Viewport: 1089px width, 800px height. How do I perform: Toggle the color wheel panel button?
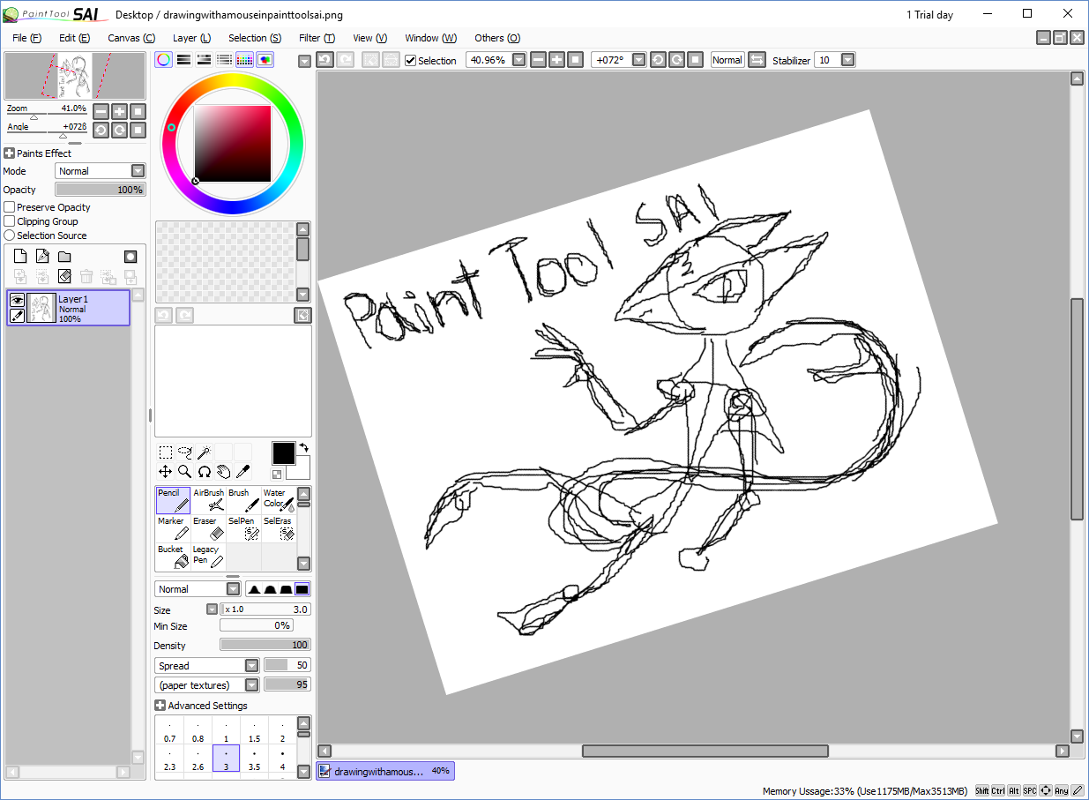164,60
